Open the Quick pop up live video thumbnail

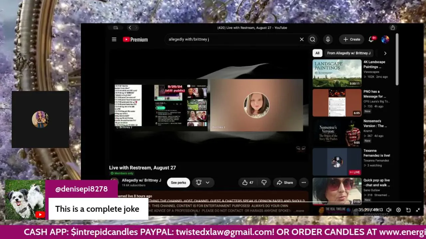337,191
